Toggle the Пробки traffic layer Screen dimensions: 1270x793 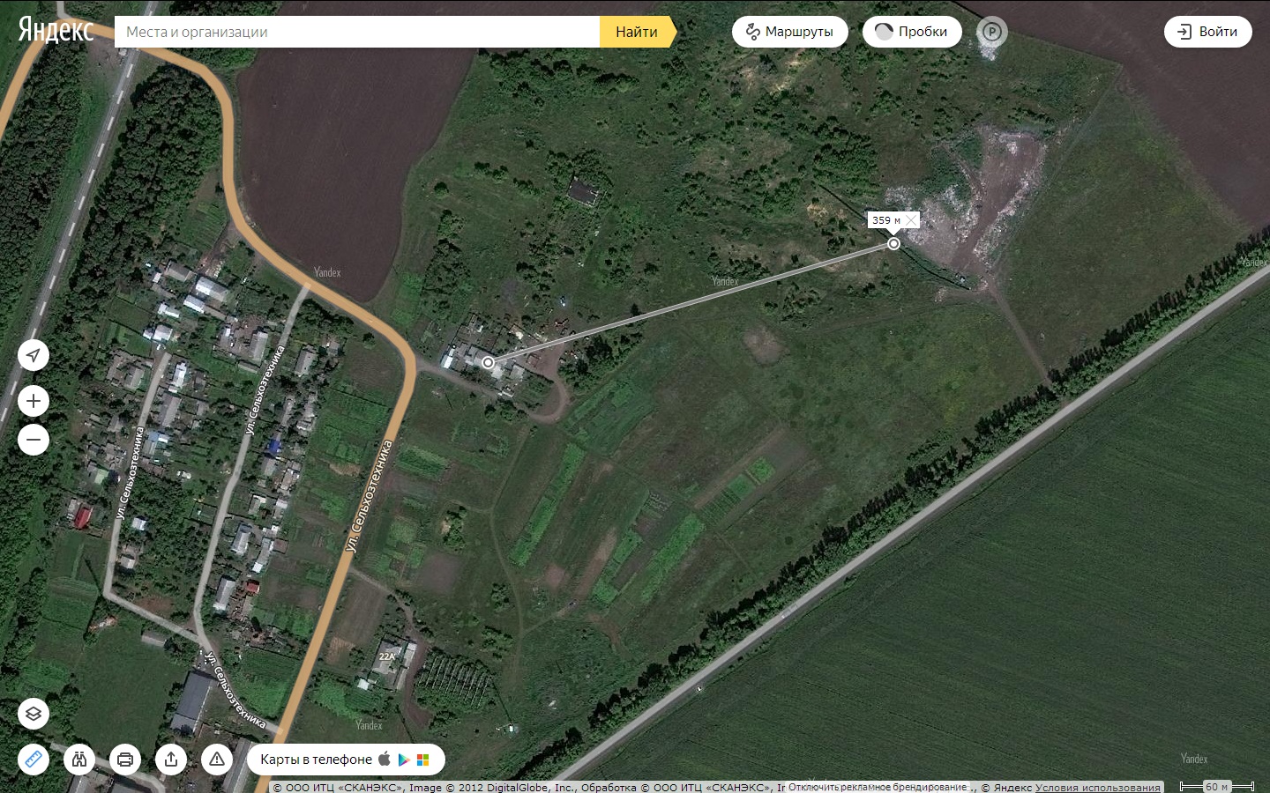coord(912,32)
